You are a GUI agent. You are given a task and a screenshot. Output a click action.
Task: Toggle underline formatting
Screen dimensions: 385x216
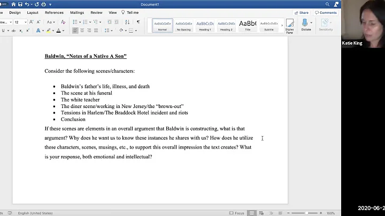pos(3,30)
